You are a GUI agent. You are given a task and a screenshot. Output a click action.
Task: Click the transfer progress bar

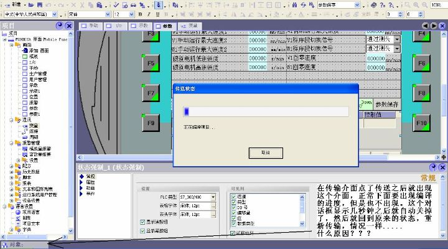tap(266, 111)
